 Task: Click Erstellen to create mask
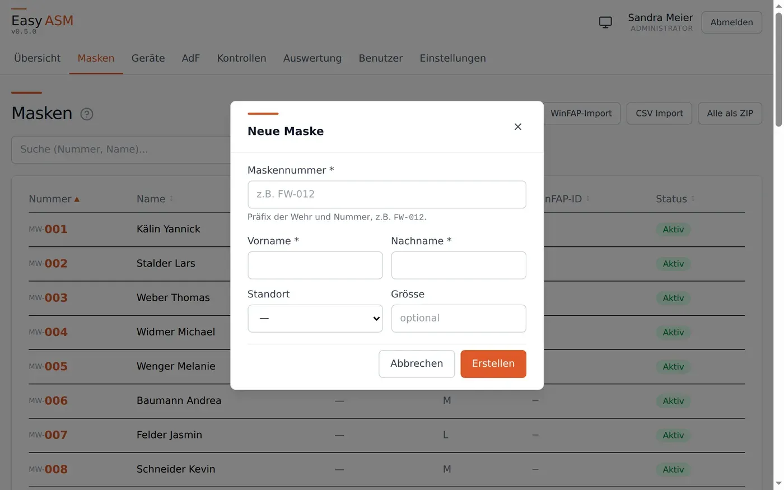tap(493, 364)
